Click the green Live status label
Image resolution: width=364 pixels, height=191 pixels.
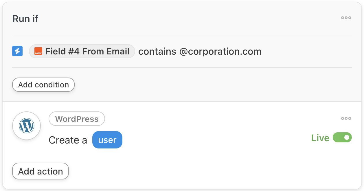(320, 138)
